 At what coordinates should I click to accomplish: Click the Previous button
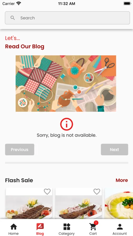click(x=20, y=149)
